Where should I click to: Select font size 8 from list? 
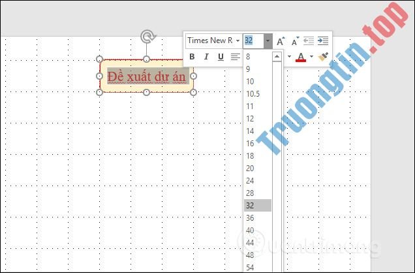(258, 56)
